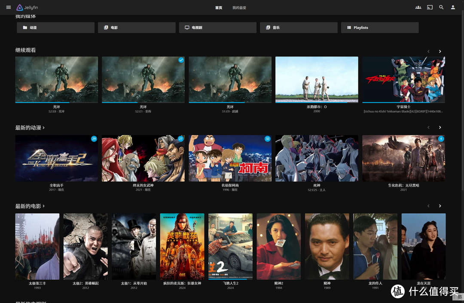Open 太极张三丰 movie poster

pyautogui.click(x=37, y=246)
